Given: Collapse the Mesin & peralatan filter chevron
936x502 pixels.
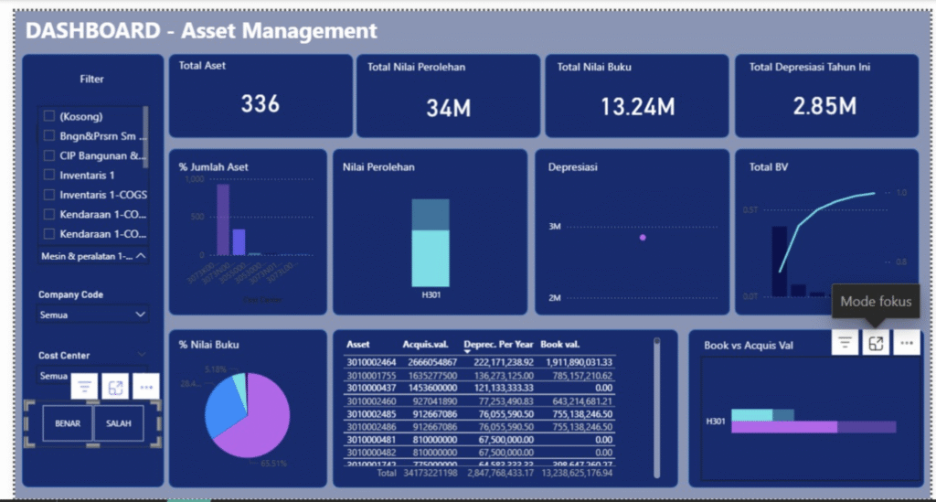Looking at the screenshot, I should tap(140, 257).
